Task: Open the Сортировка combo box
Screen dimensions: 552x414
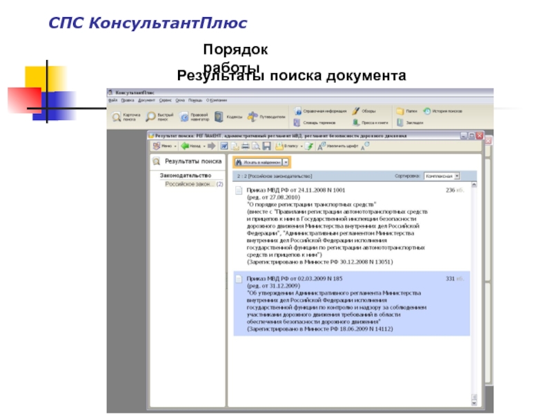Action: (x=442, y=176)
